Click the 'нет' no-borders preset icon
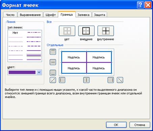Image resolution: width=153 pixels, height=131 pixels. tap(67, 31)
